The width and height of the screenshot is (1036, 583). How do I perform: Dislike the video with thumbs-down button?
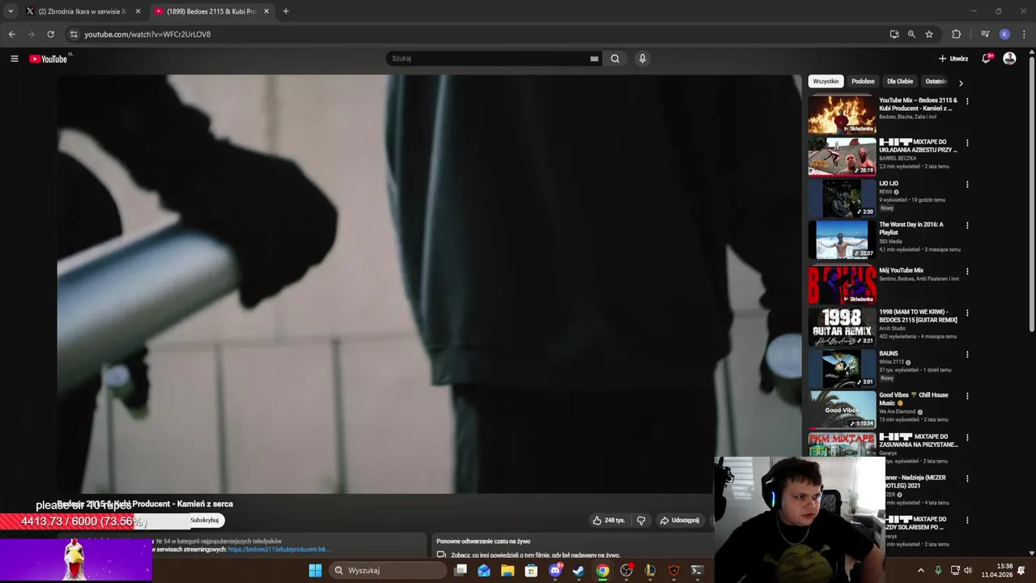click(x=641, y=521)
